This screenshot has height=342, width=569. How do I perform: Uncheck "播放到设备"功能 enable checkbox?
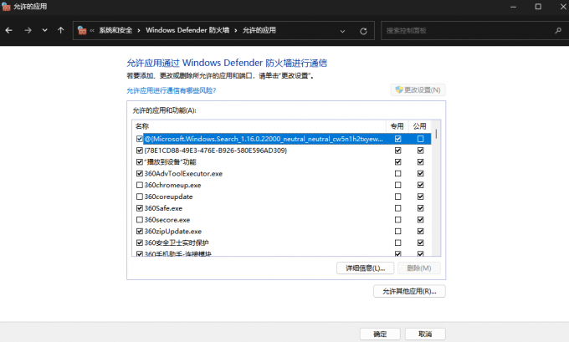(140, 162)
